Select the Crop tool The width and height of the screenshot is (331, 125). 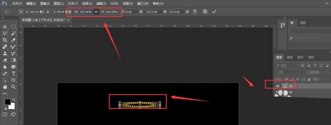(5, 40)
